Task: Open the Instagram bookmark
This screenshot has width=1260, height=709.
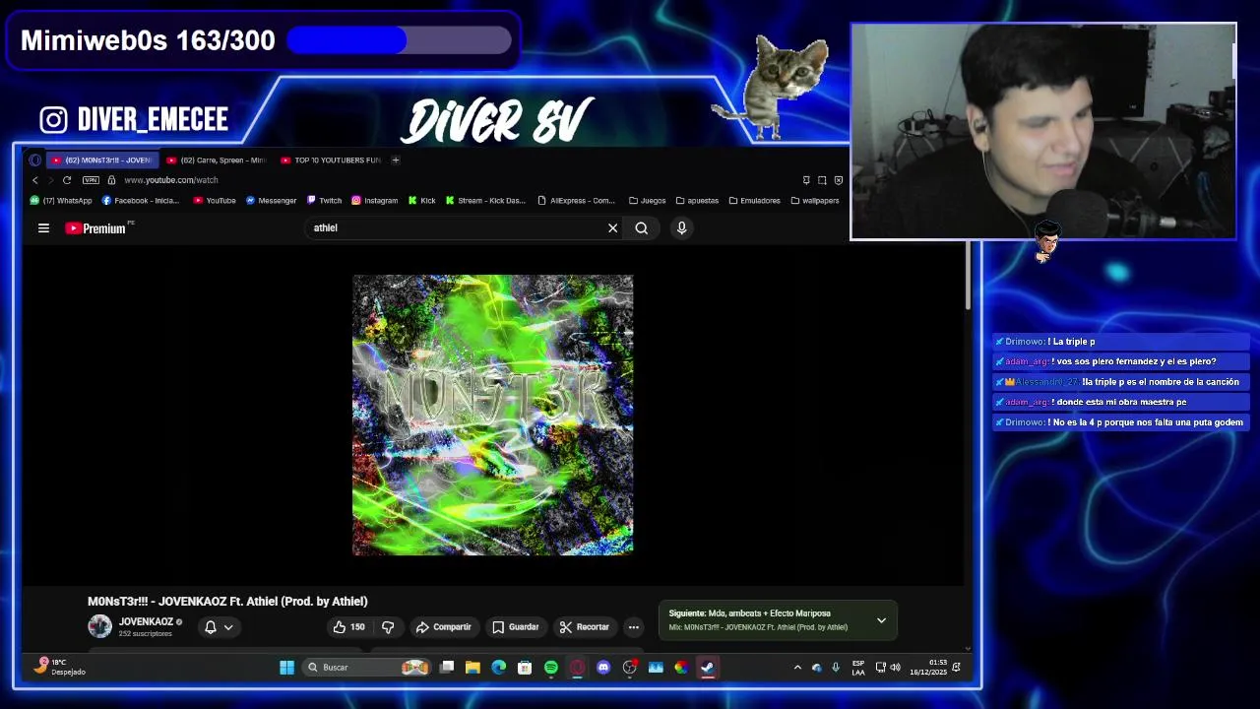Action: pyautogui.click(x=375, y=200)
